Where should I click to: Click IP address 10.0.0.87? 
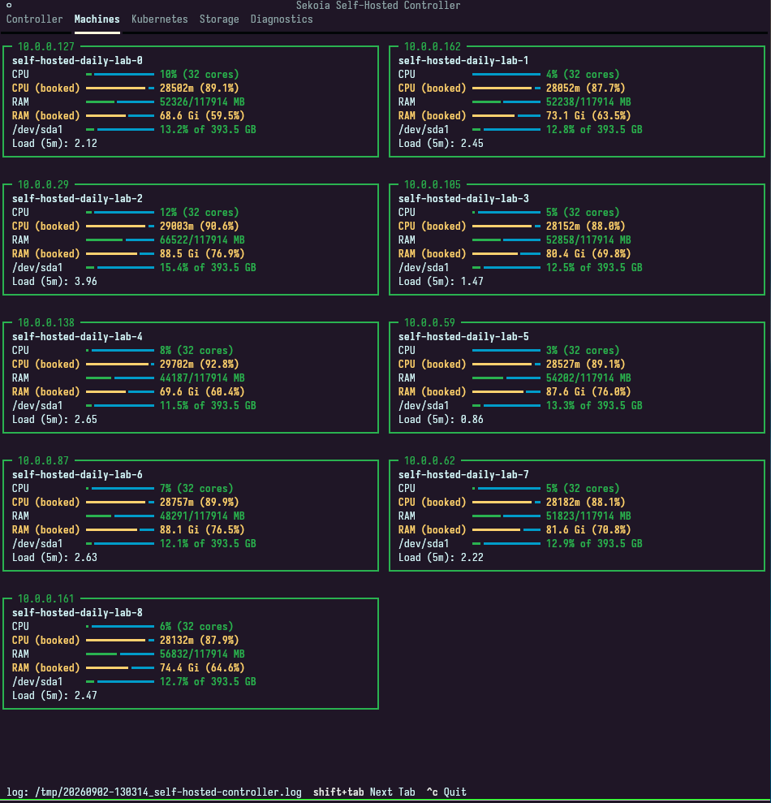43,460
